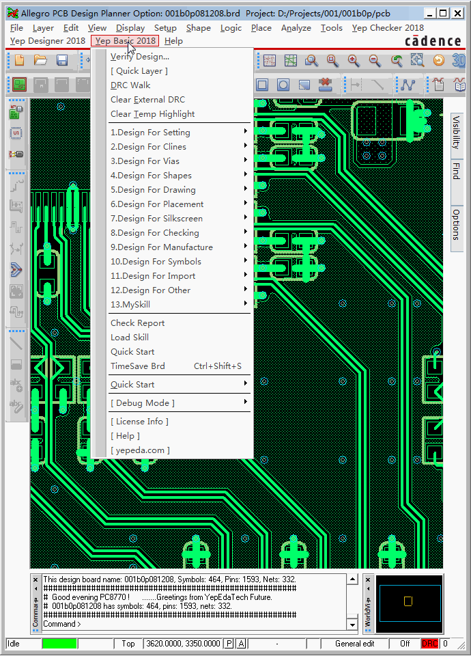Click the Zoom Points magnifier icon
The image size is (471, 656).
[311, 60]
